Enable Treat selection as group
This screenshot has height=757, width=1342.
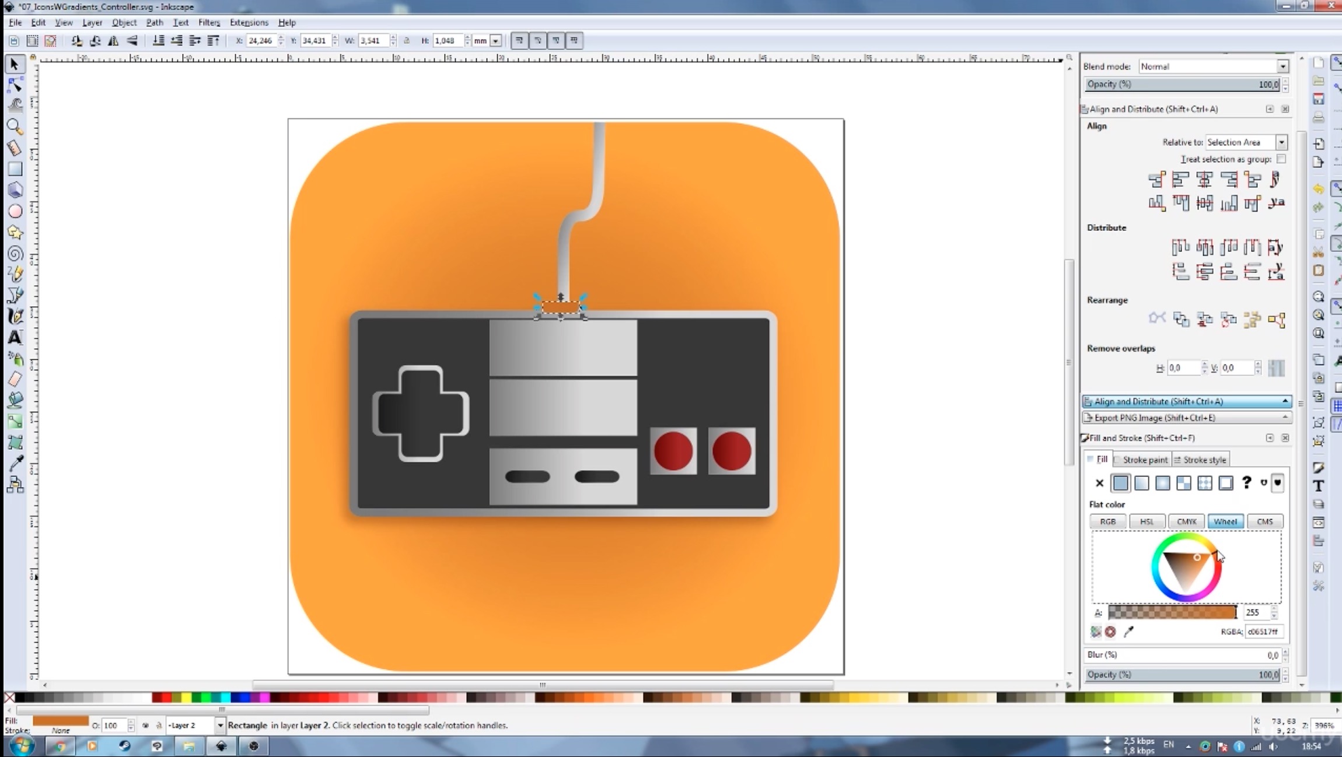coord(1281,159)
